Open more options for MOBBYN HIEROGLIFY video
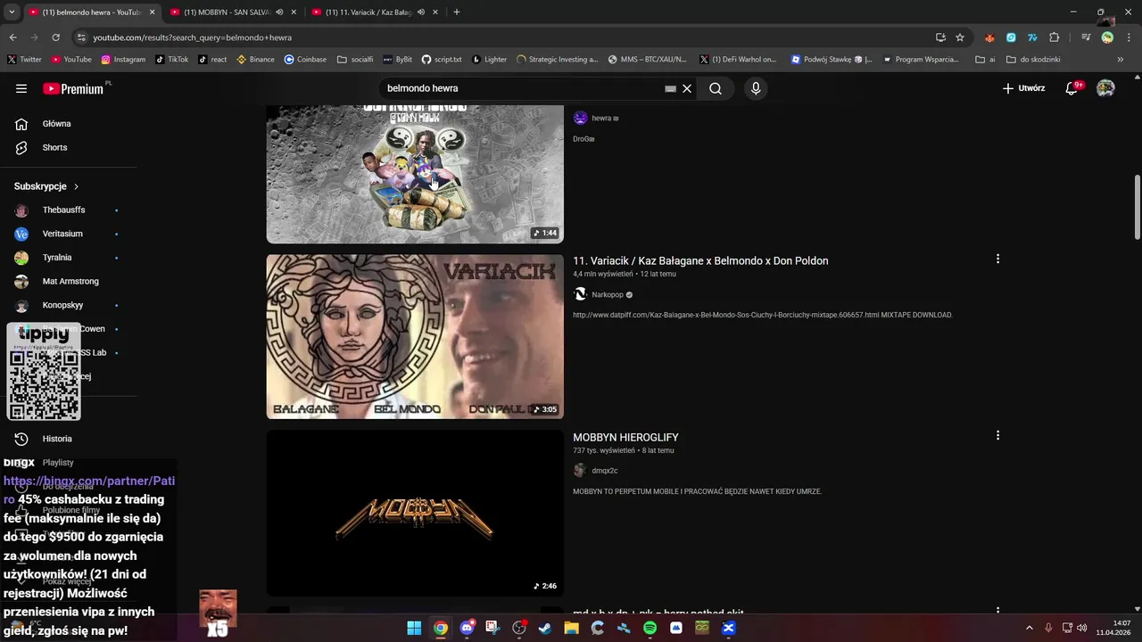 click(997, 435)
